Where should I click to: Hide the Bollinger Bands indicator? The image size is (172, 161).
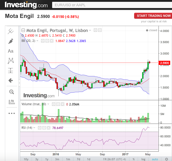pos(43,41)
